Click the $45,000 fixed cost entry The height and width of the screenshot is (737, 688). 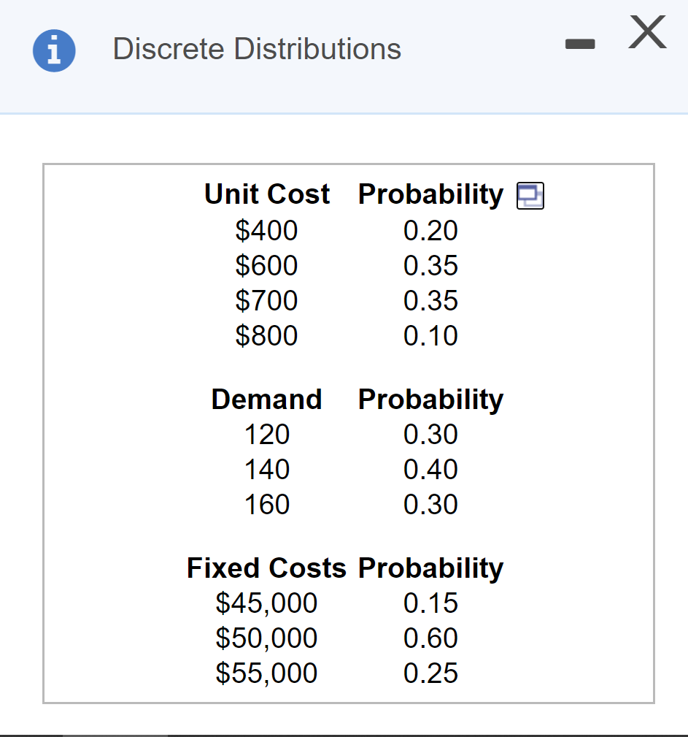coord(267,603)
